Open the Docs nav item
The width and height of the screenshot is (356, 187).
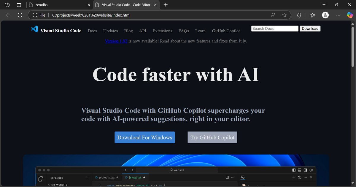92,31
